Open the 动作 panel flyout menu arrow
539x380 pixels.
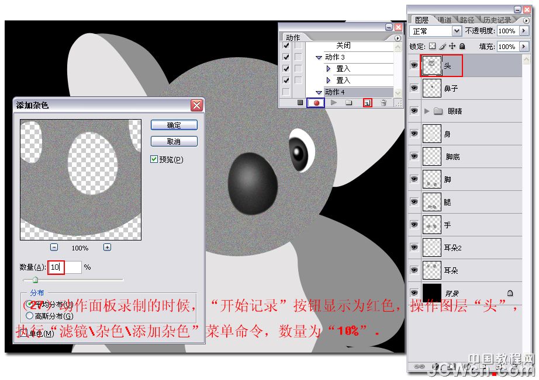(398, 38)
